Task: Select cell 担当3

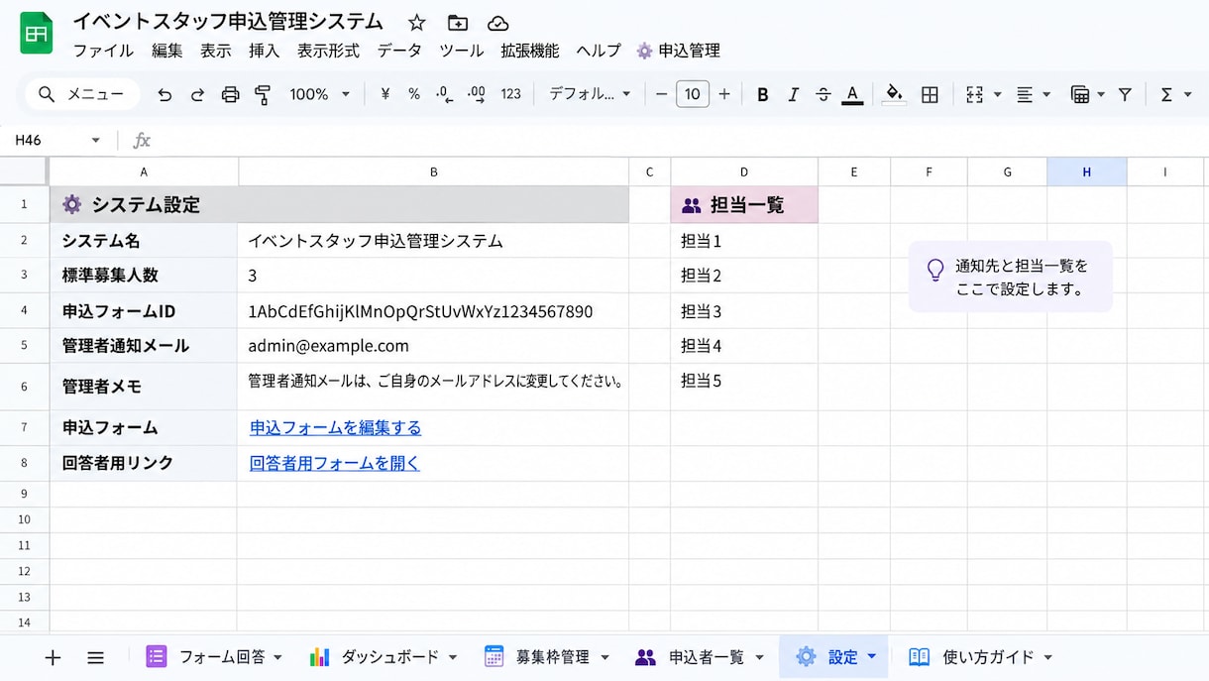Action: click(744, 311)
